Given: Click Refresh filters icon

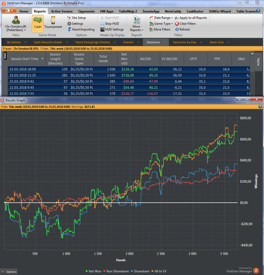Looking at the screenshot, I should [177, 29].
